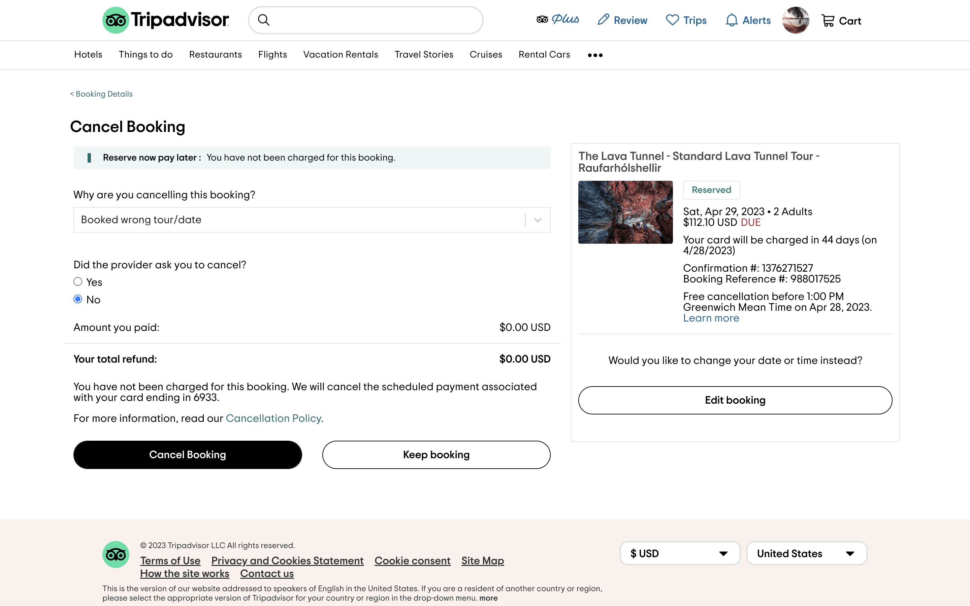
Task: Expand the cancellation reason dropdown
Action: pyautogui.click(x=538, y=220)
